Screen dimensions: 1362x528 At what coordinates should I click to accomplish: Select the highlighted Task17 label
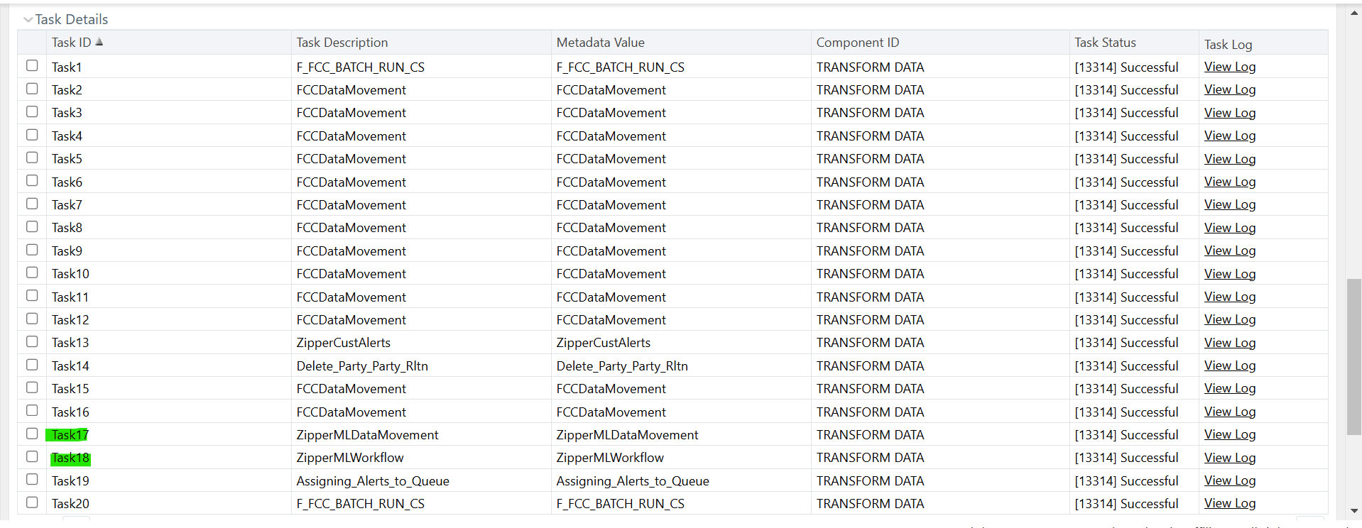coord(70,434)
